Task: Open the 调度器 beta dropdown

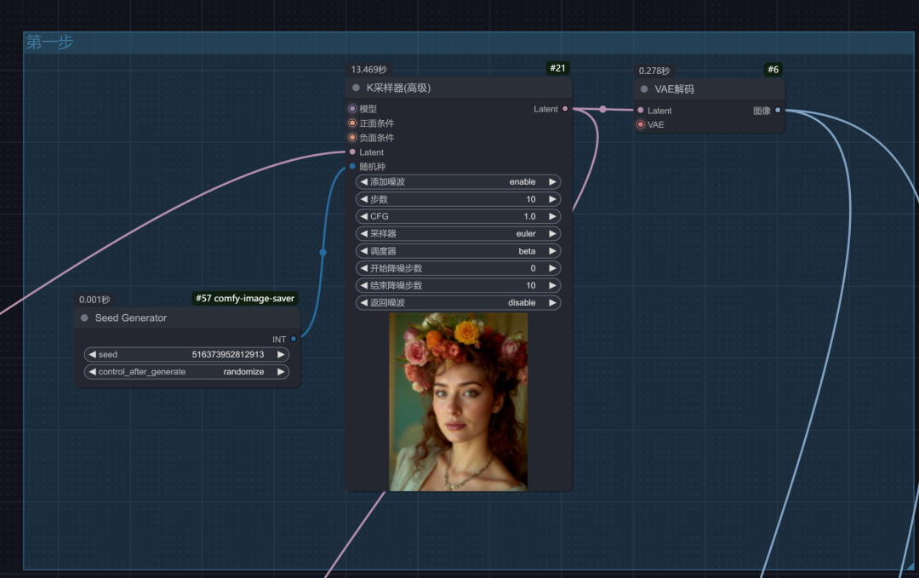Action: tap(459, 251)
